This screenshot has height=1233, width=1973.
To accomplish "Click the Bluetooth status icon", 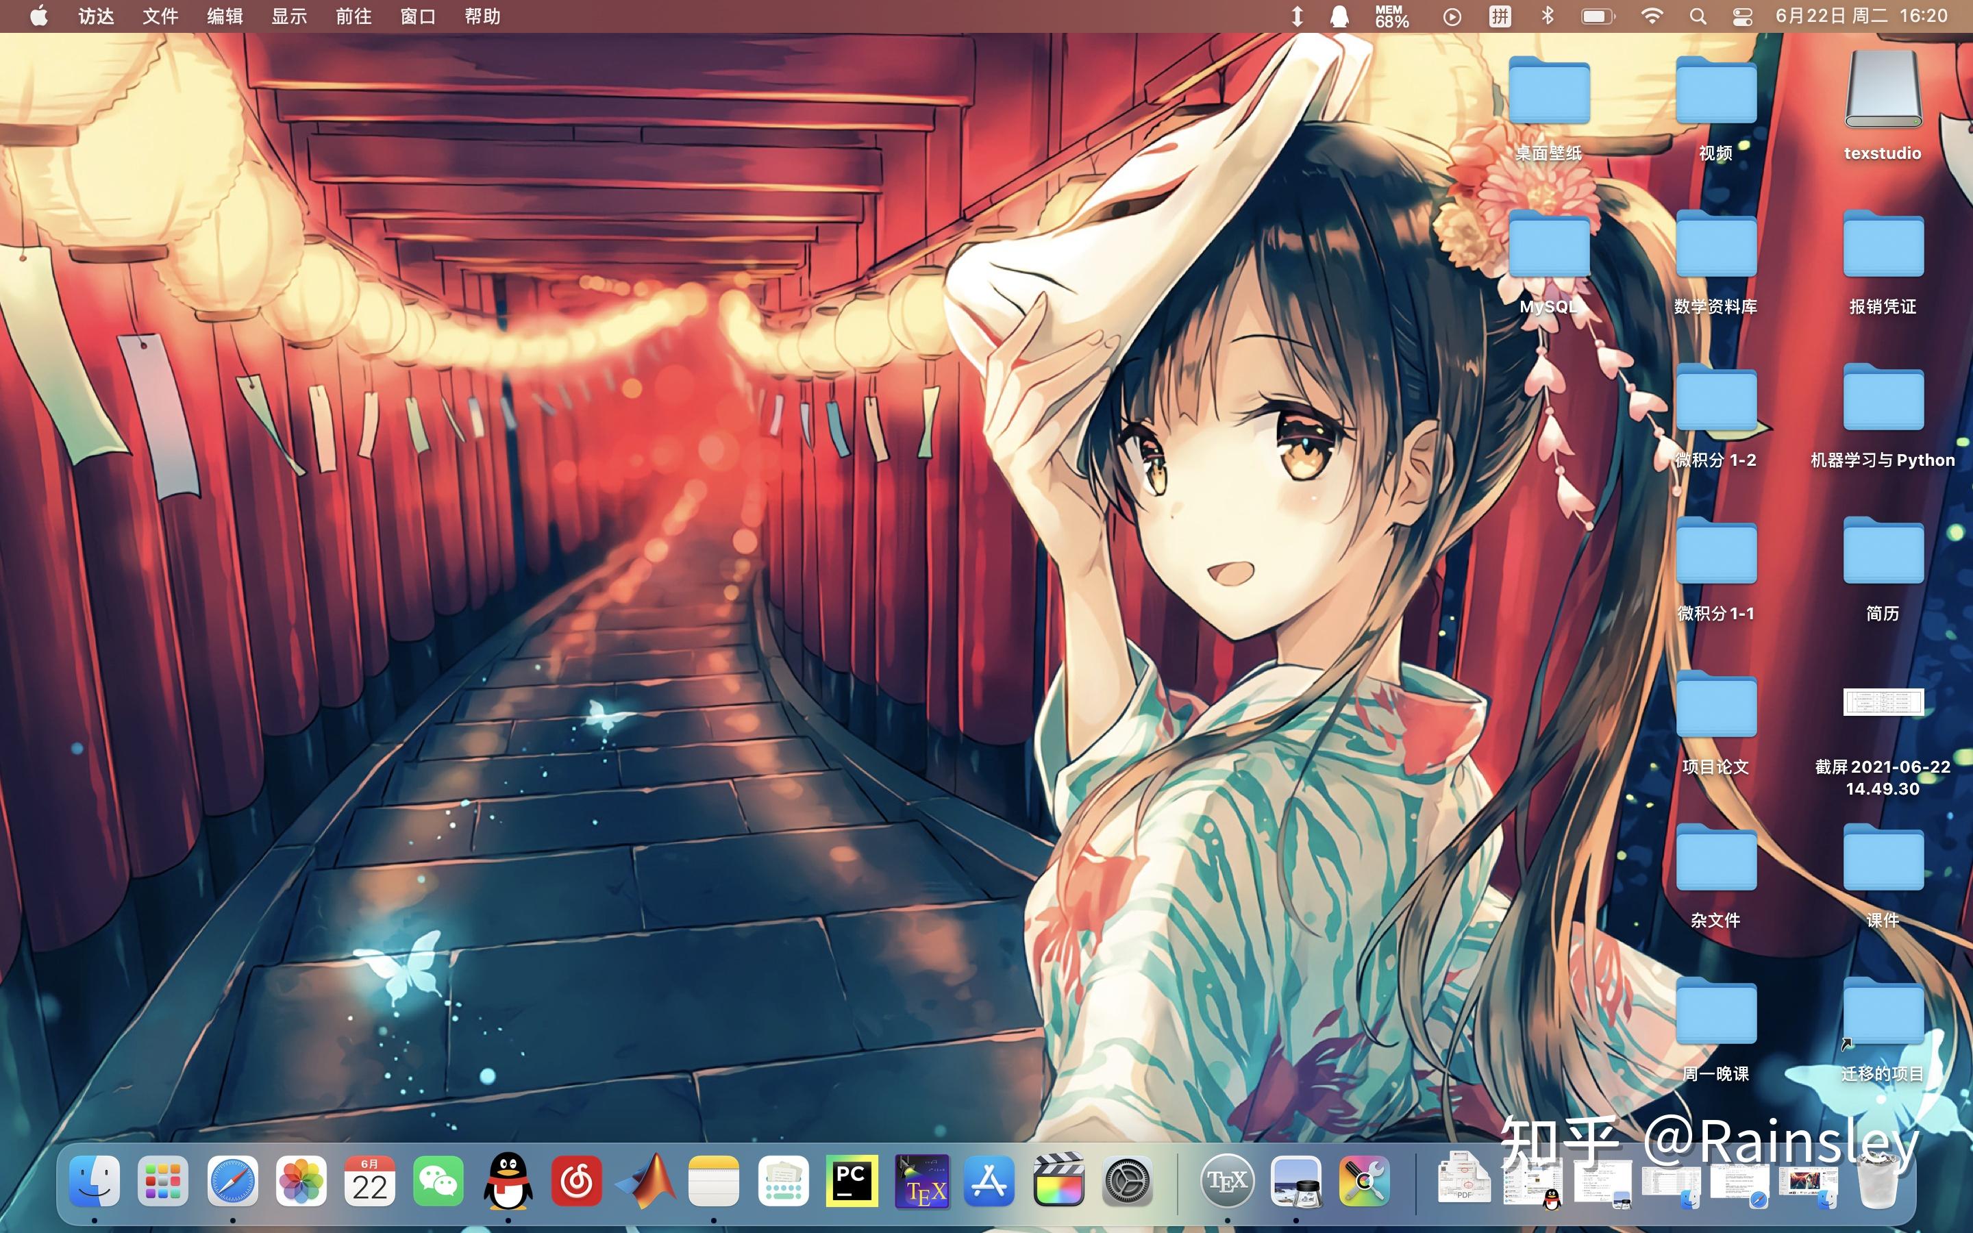I will click(1548, 16).
